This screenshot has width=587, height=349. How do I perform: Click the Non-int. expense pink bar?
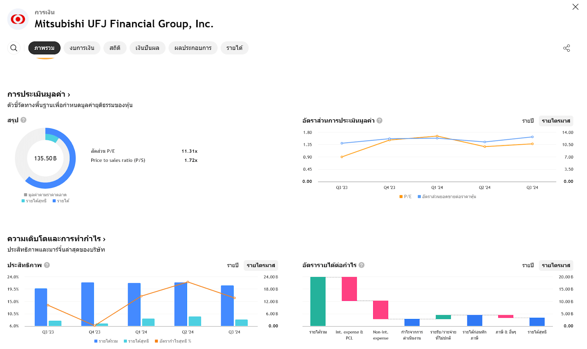pyautogui.click(x=380, y=310)
